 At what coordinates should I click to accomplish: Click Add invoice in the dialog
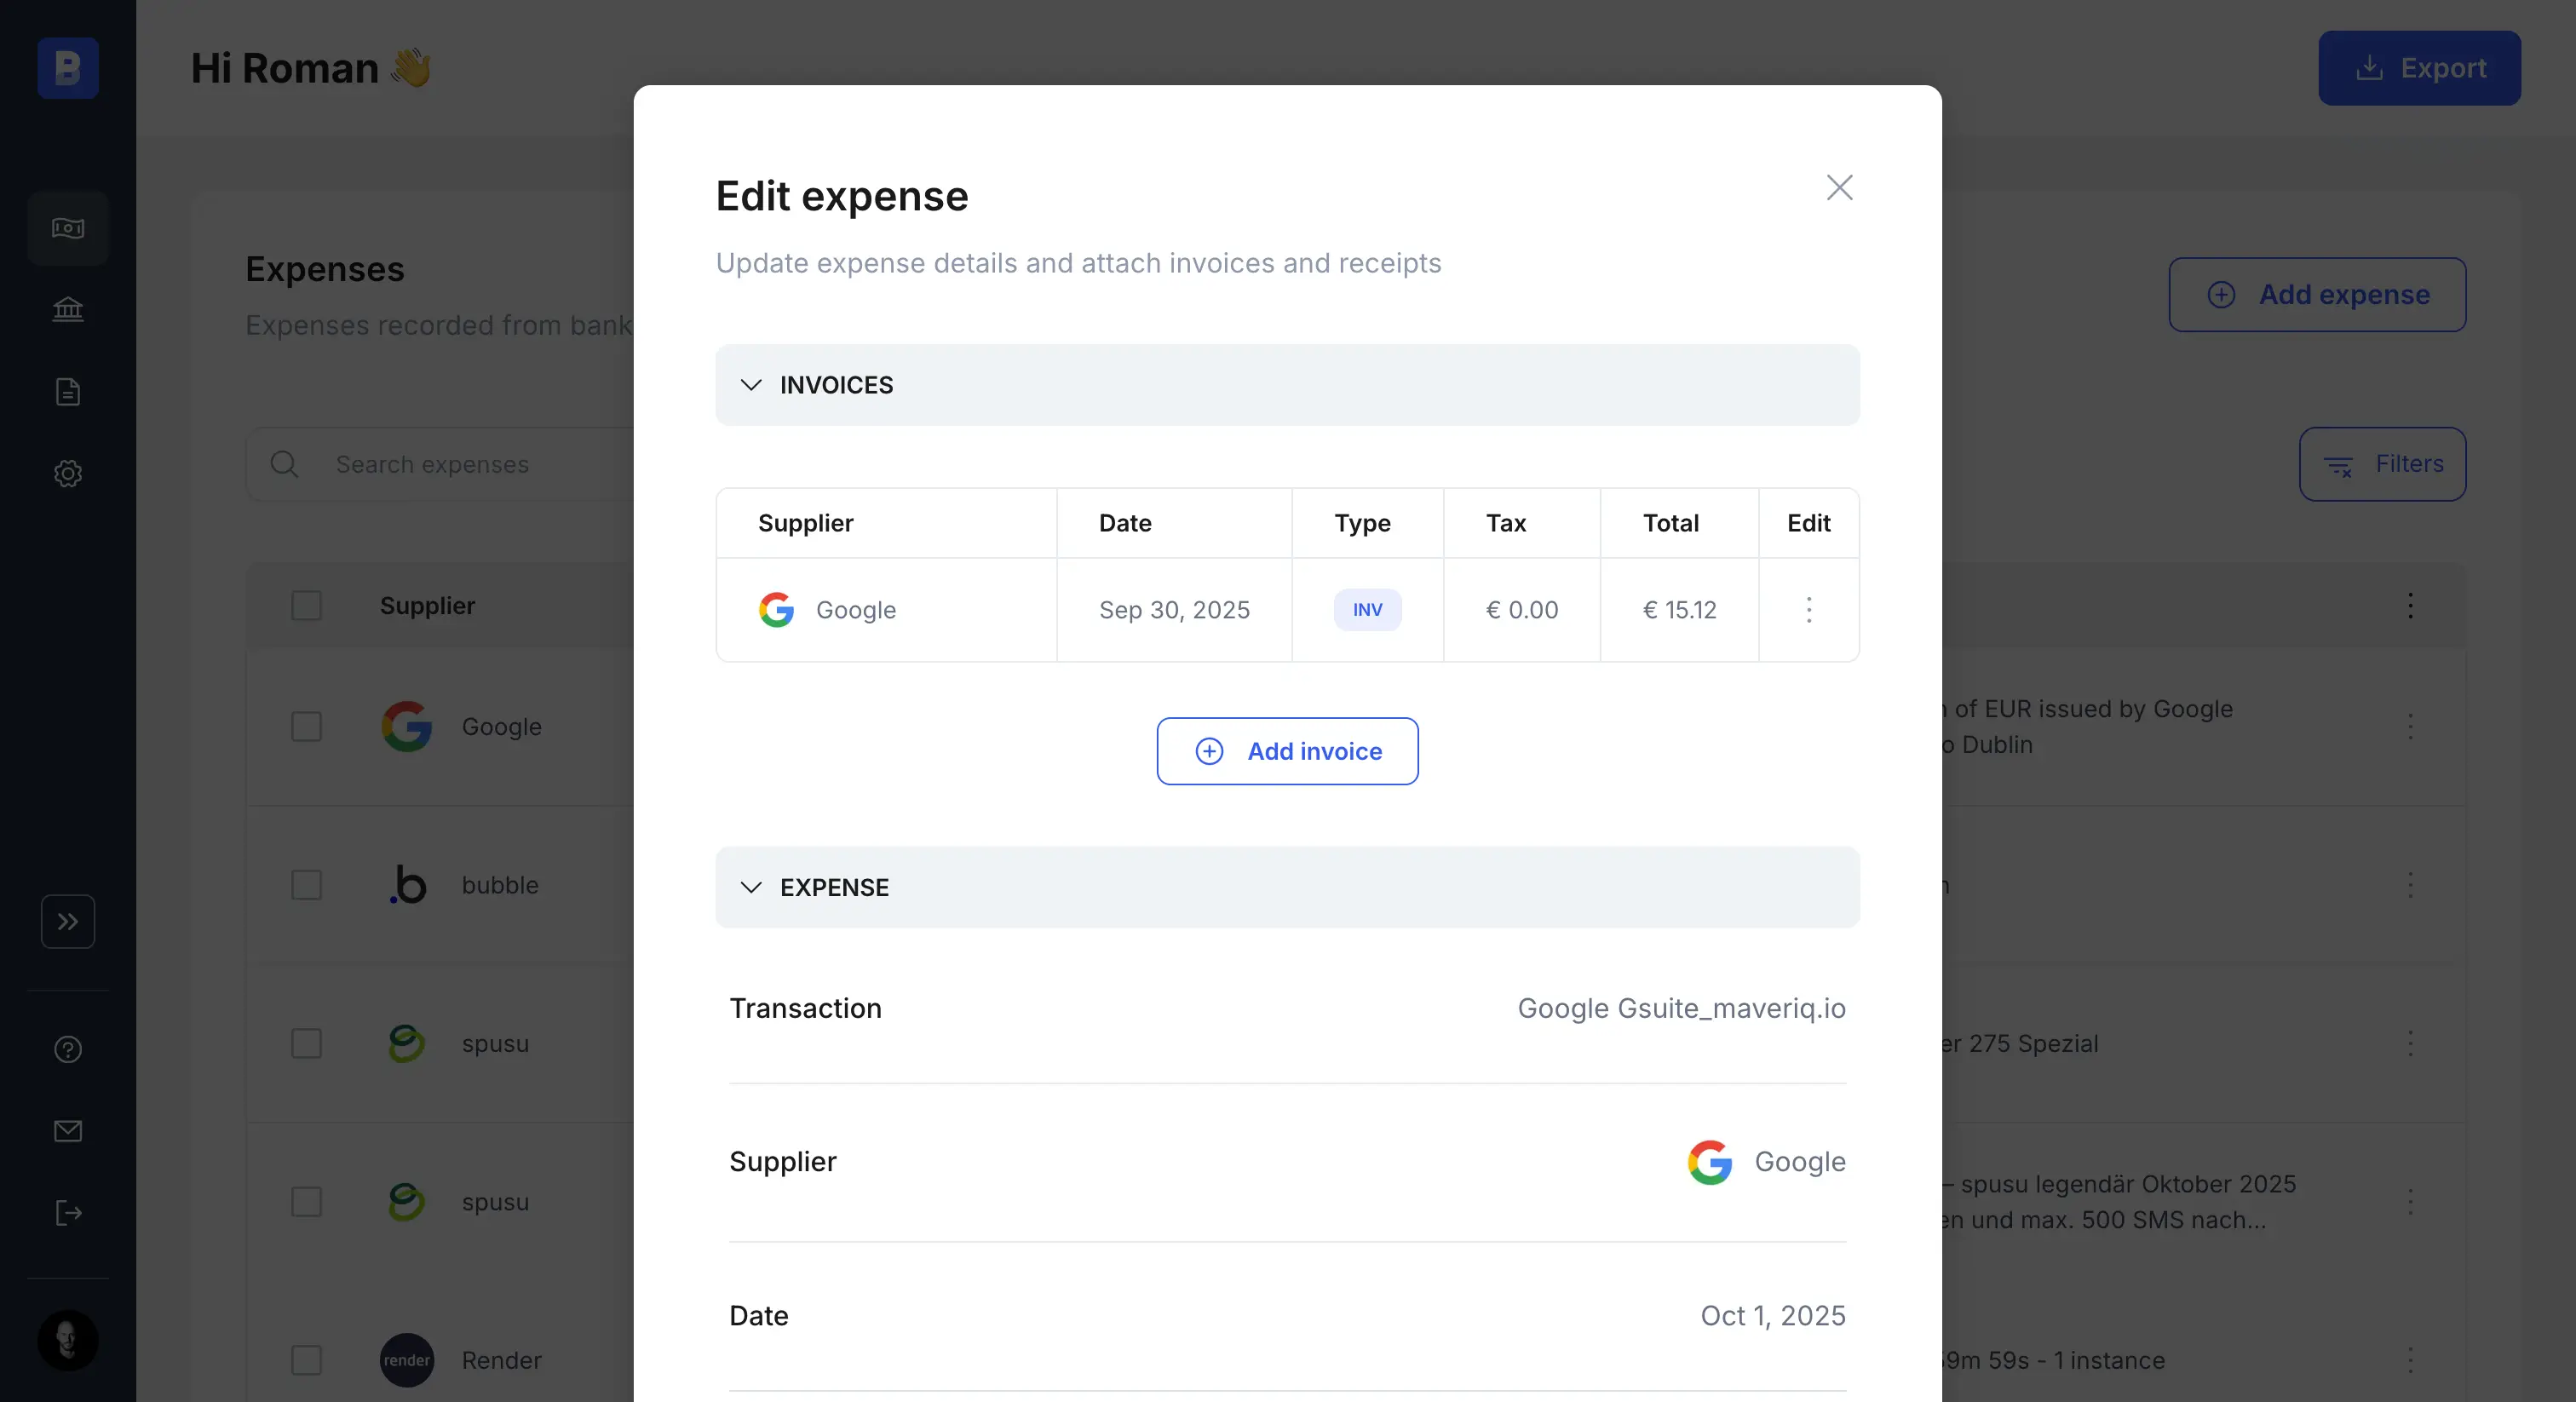pyautogui.click(x=1287, y=751)
